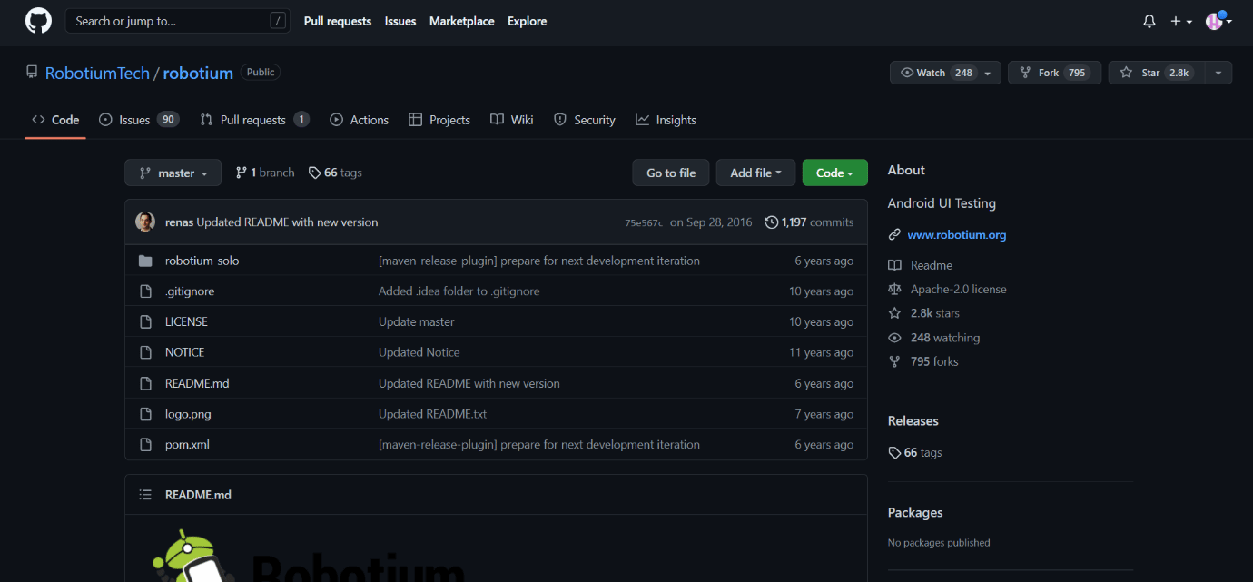This screenshot has width=1253, height=582.
Task: Expand the star lists dropdown arrow
Action: 1217,73
